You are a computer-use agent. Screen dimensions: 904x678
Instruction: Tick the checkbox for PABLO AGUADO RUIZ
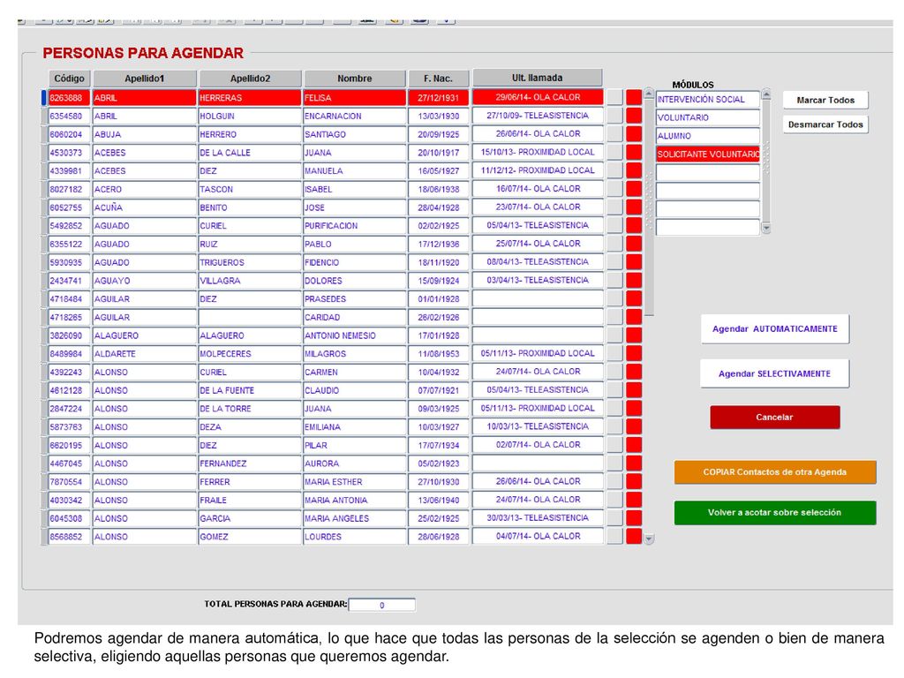[614, 244]
